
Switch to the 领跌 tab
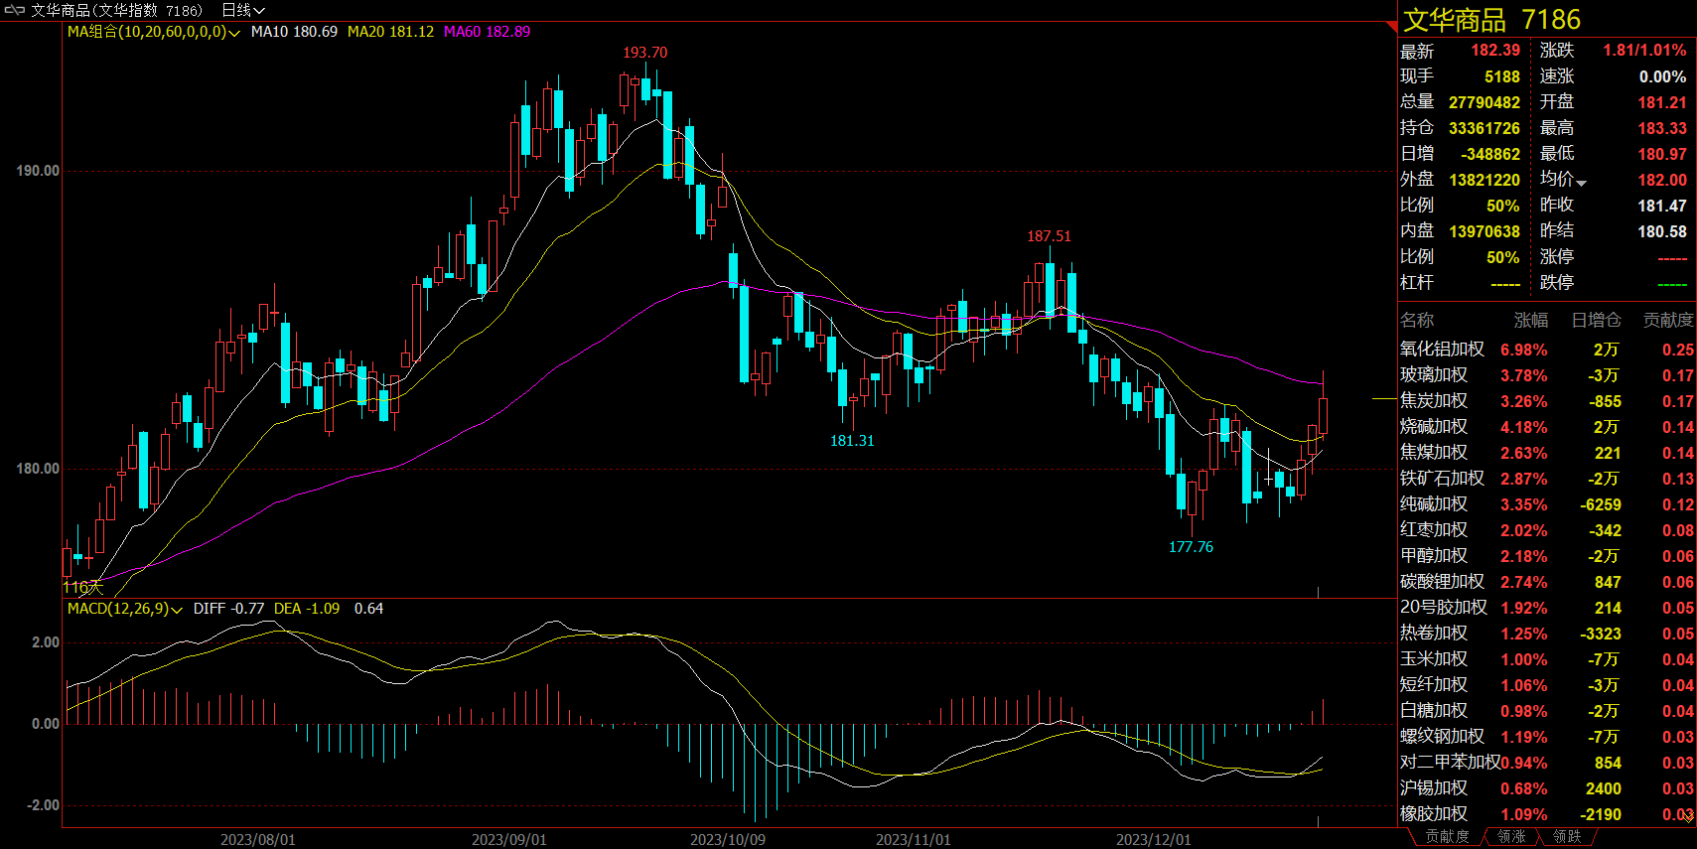click(x=1567, y=837)
